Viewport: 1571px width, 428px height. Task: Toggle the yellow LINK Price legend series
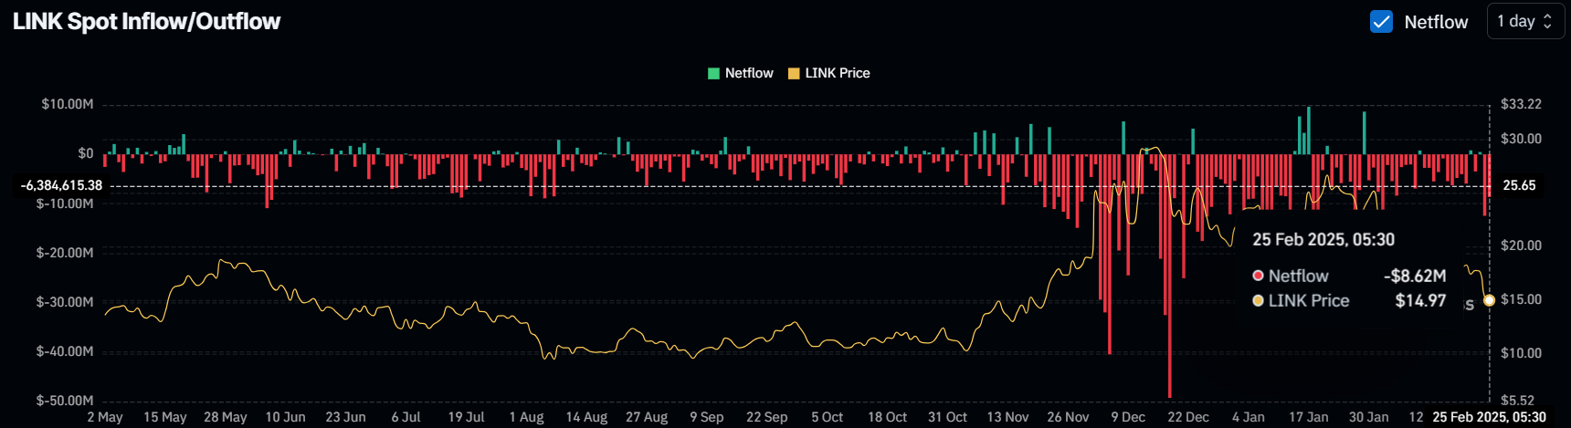pos(829,73)
